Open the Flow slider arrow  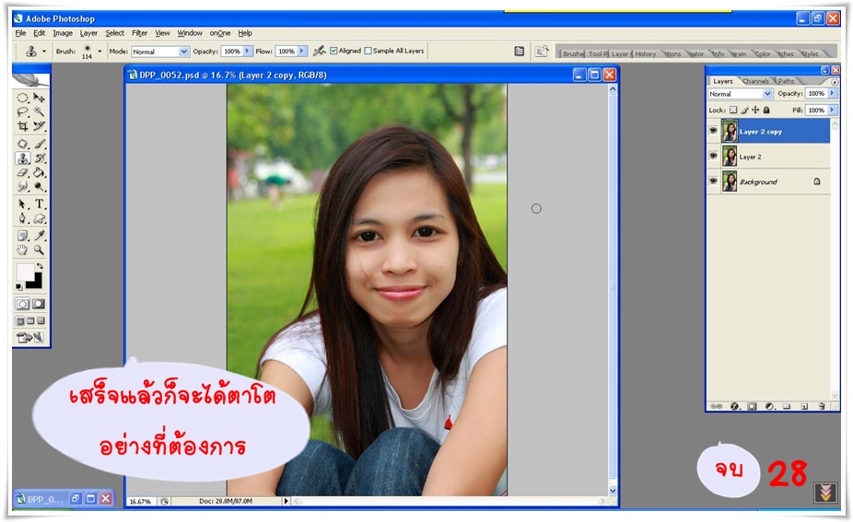coord(302,52)
